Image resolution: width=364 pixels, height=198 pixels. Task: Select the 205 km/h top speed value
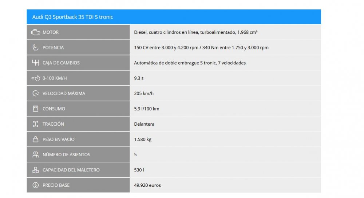click(144, 93)
